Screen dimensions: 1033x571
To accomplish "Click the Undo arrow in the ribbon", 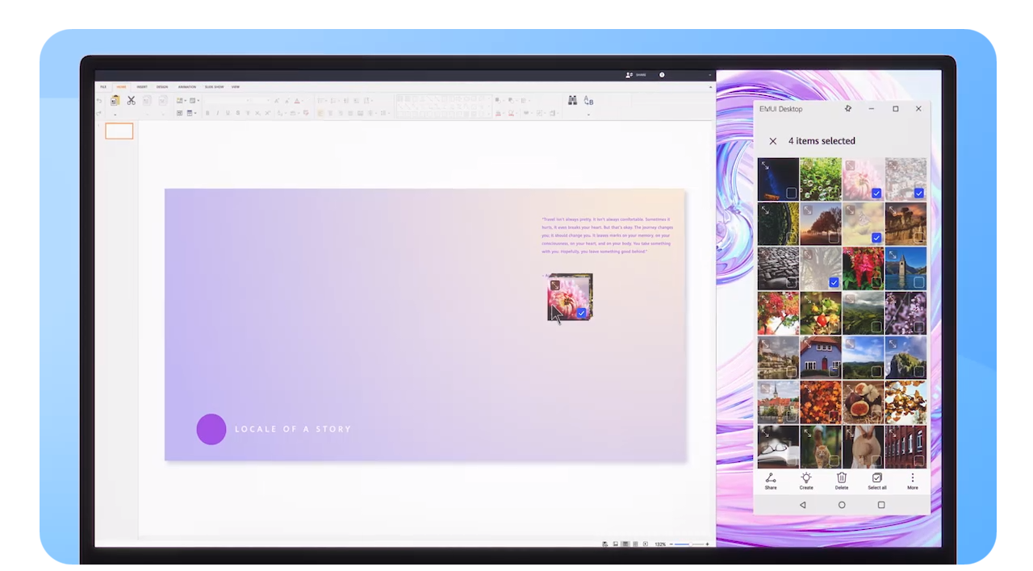I will [x=99, y=101].
